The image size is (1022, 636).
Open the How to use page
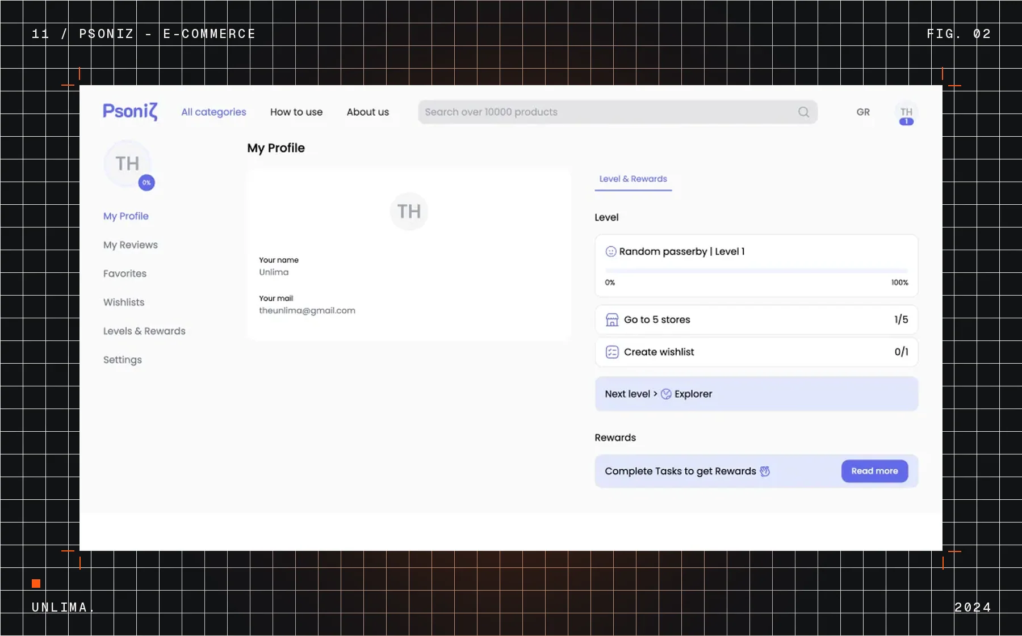coord(296,112)
